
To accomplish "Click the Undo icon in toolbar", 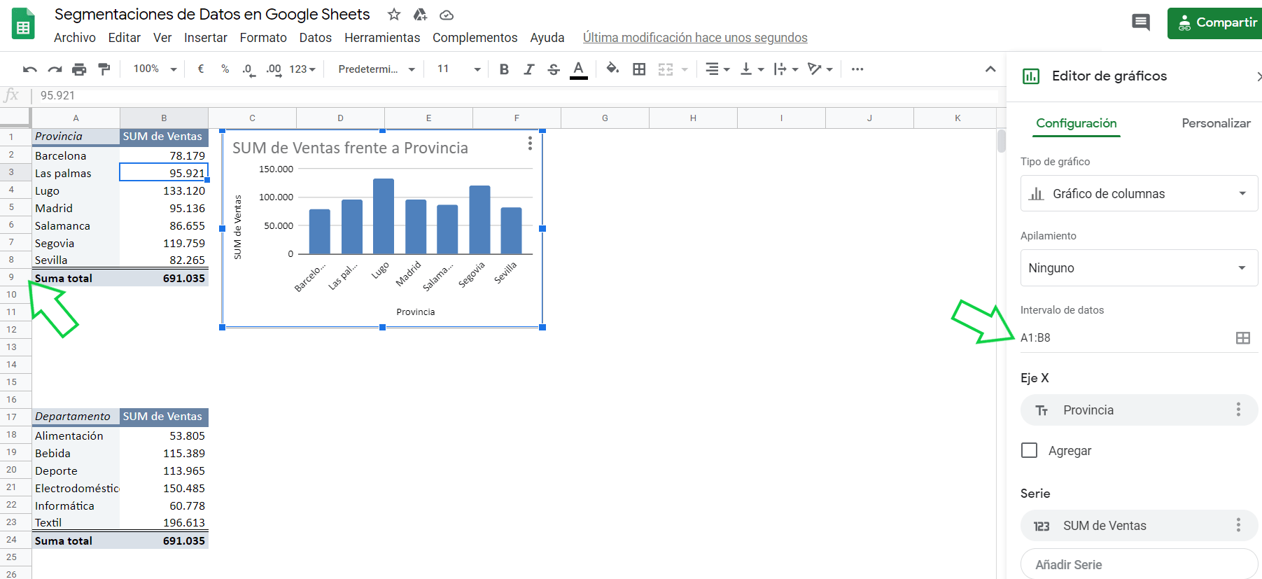I will pos(29,69).
